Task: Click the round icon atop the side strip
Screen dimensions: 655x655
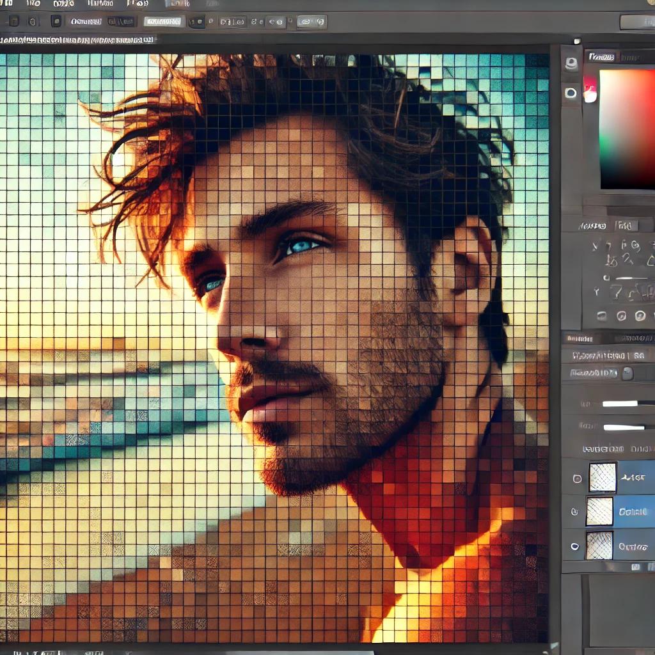Action: point(571,63)
